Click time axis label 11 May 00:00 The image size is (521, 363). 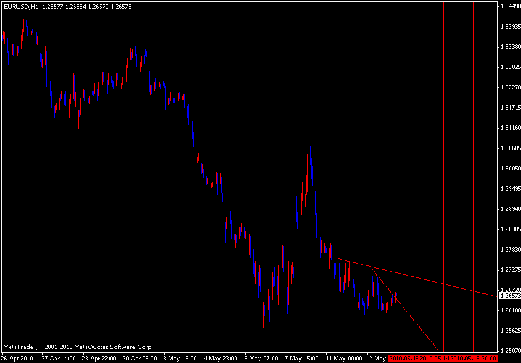(x=344, y=359)
